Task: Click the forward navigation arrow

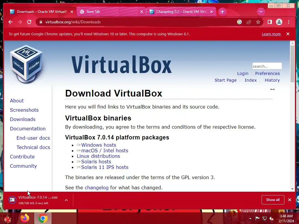Action: pyautogui.click(x=20, y=22)
